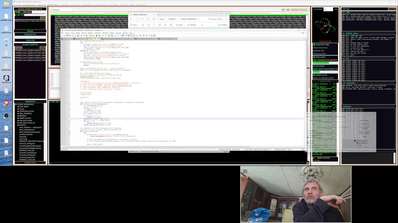
Task: Click the REFRESH FILES button
Action: [30, 163]
